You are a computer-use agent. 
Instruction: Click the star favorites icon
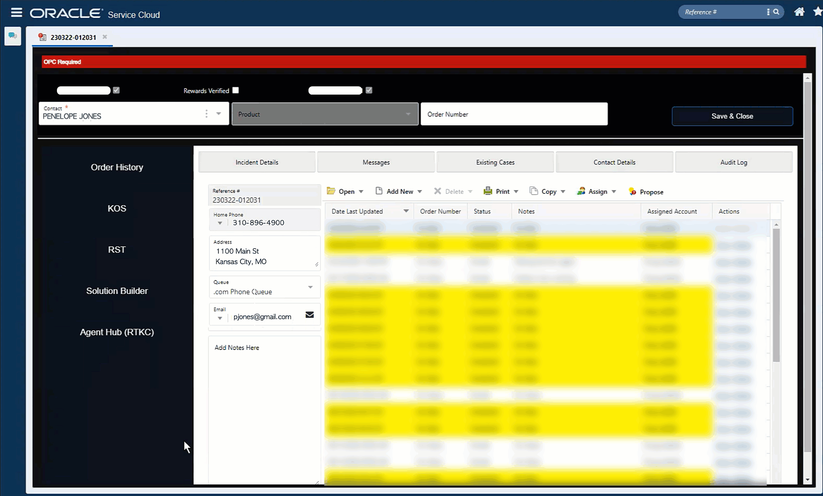(817, 12)
